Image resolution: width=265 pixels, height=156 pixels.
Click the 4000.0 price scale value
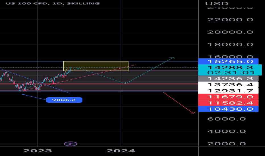(226, 131)
